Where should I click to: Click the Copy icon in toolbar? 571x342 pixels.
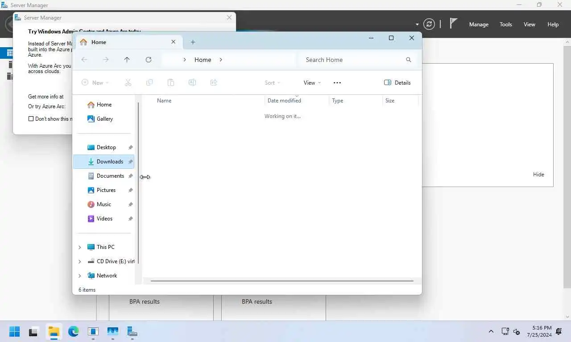(149, 82)
